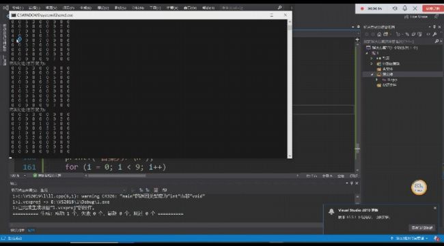444x246 pixels.
Task: Toggle pin on the Output panel header
Action: pos(352,183)
